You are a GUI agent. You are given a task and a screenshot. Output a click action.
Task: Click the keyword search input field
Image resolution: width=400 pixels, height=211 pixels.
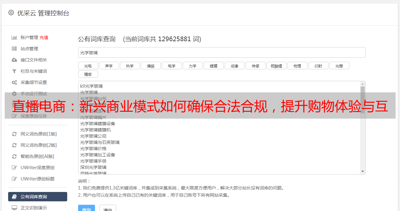coord(222,52)
